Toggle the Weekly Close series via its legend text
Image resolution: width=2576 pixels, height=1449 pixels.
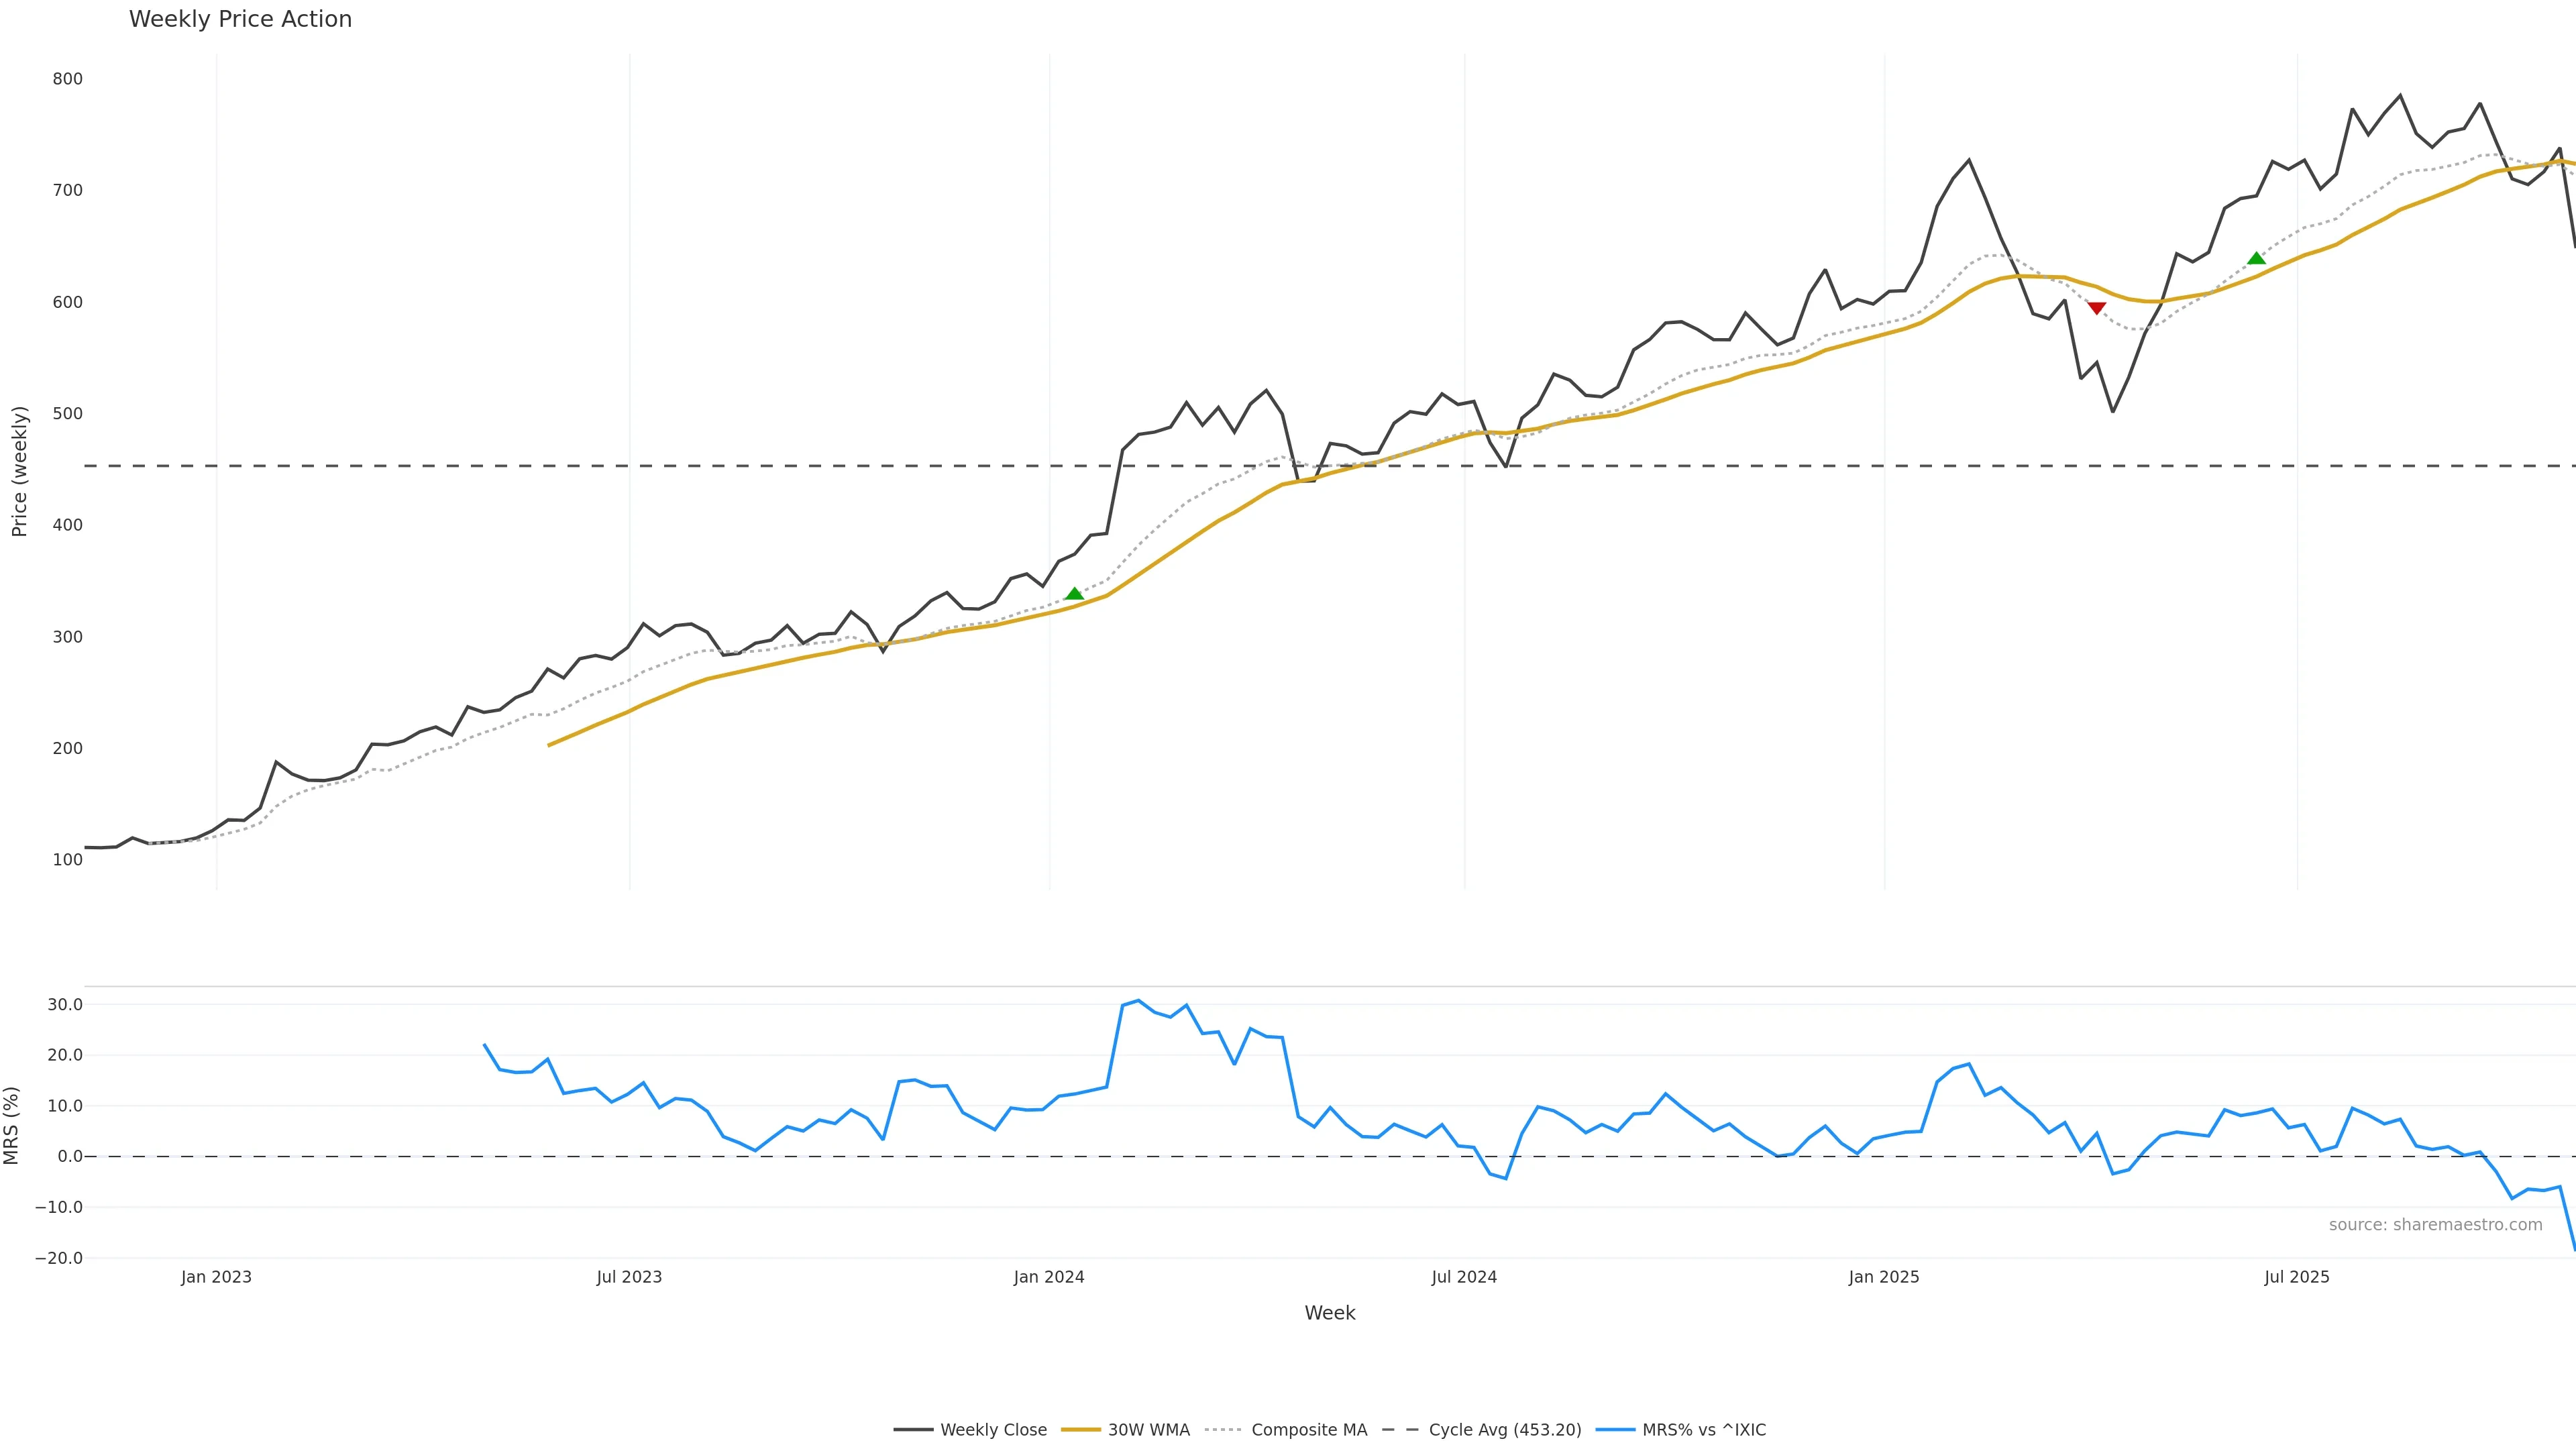pyautogui.click(x=993, y=1430)
